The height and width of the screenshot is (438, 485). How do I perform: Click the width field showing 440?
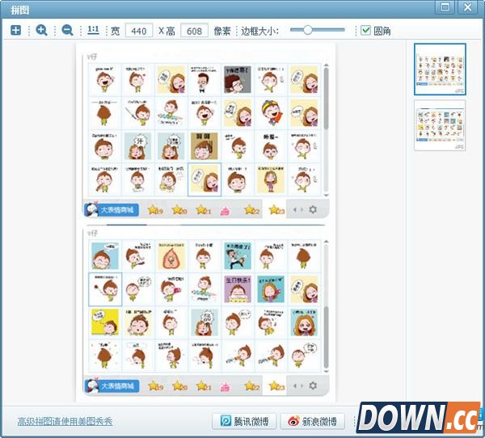point(139,31)
